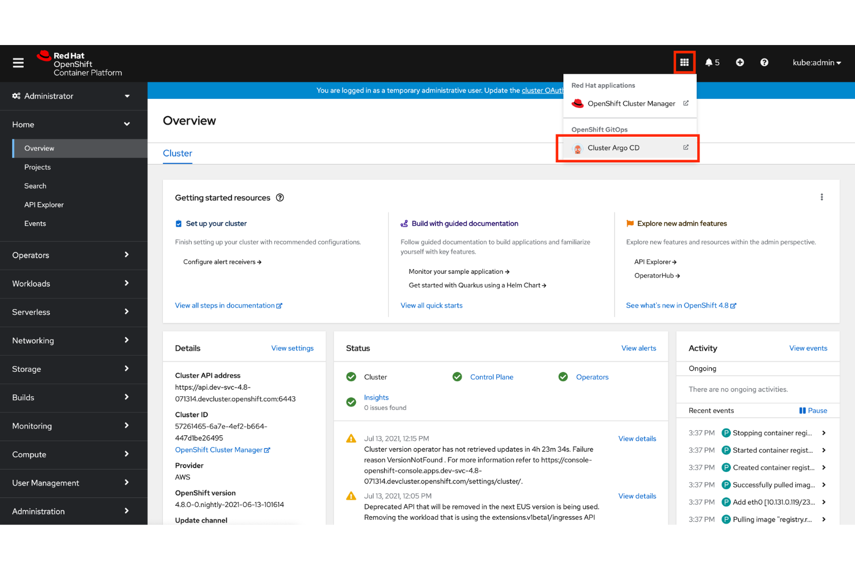Open See what's new in OpenShift 4.8

pos(681,306)
